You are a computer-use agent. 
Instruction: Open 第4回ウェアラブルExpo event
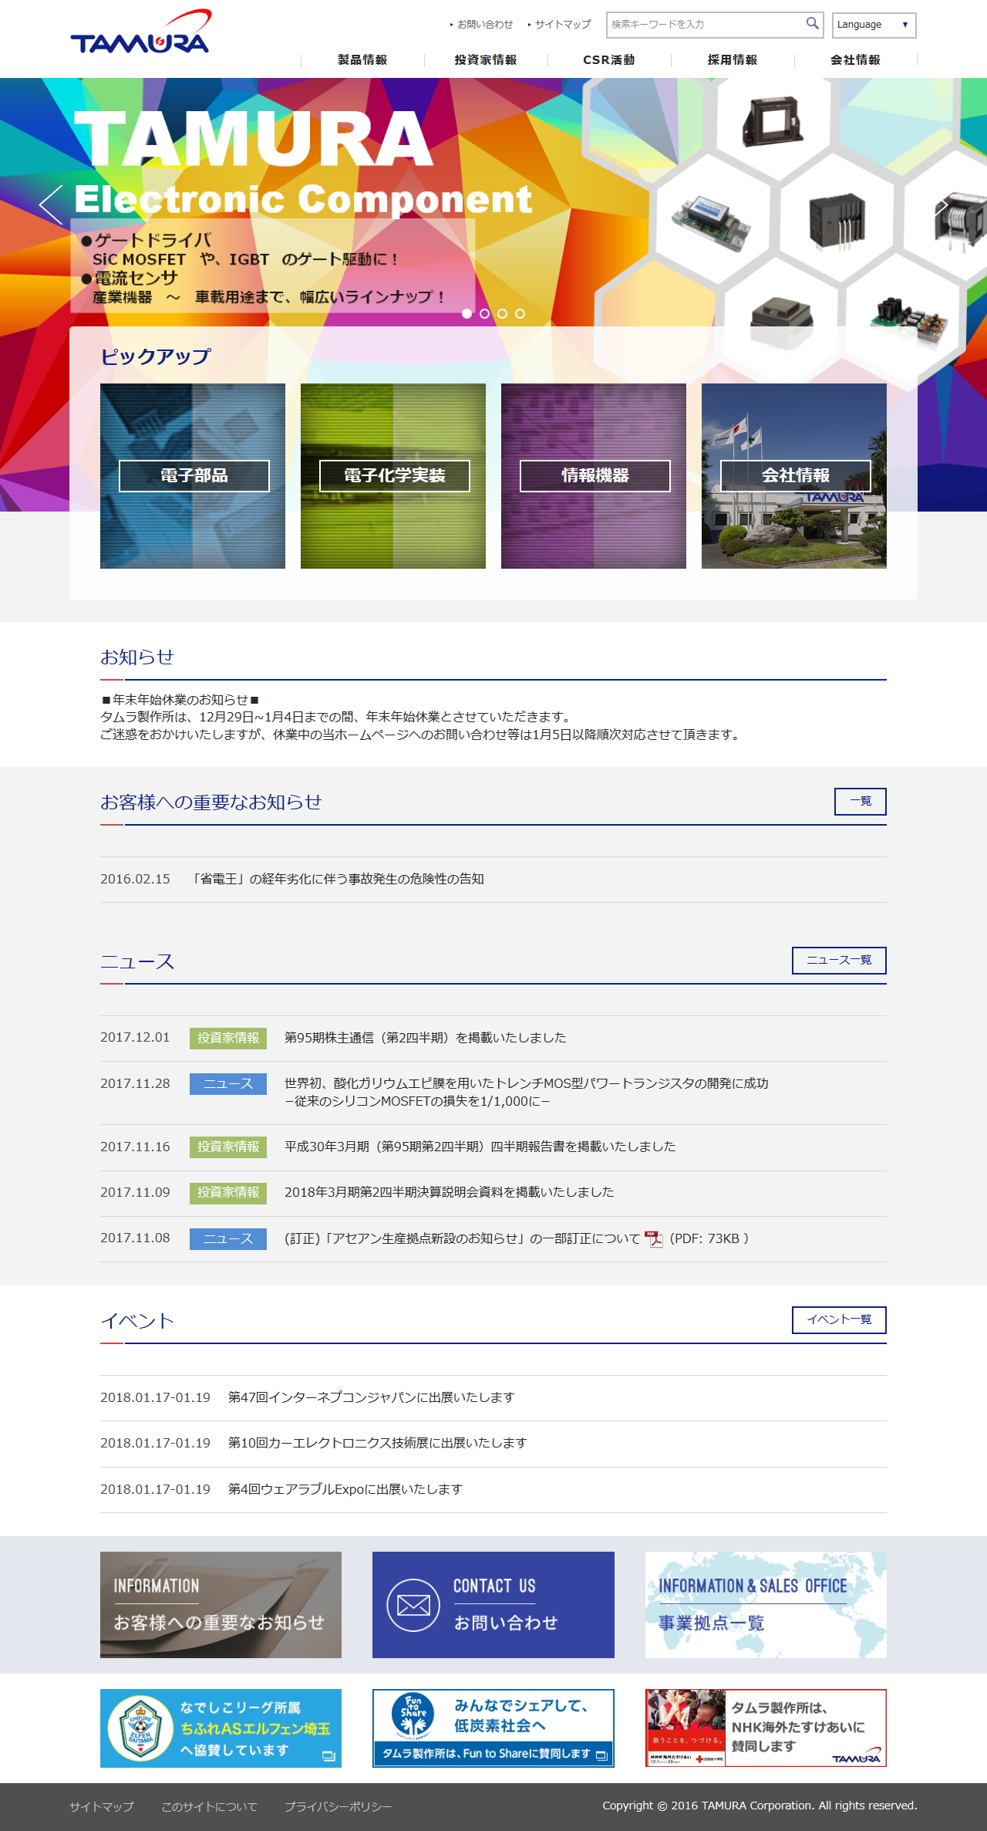345,1489
